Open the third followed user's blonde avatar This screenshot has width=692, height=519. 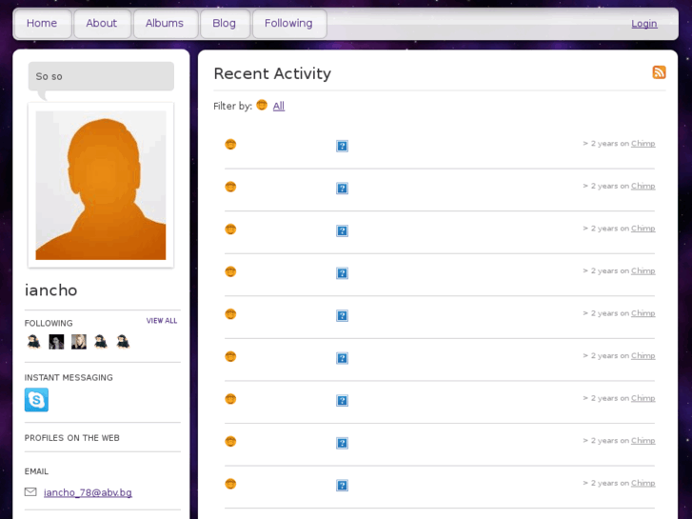click(79, 342)
